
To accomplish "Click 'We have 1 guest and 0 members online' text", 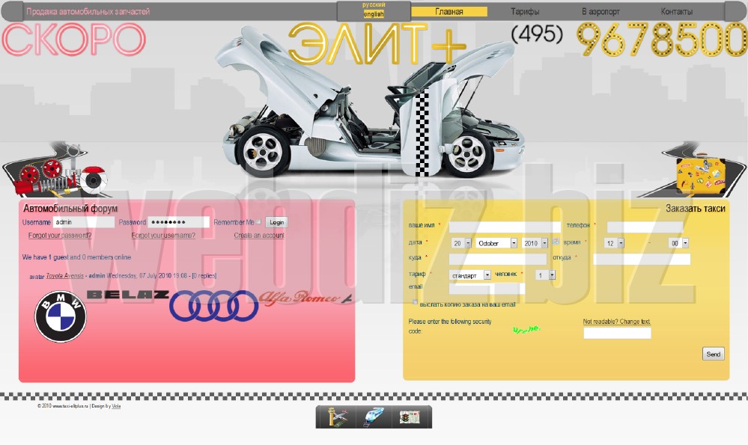I will tap(76, 257).
